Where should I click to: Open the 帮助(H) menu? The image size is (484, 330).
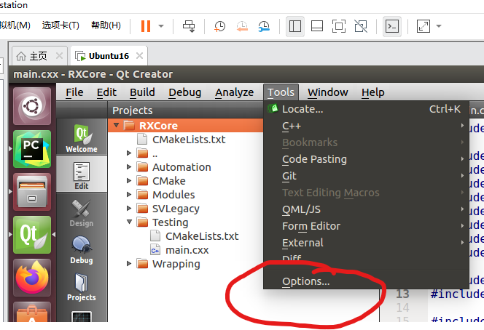pyautogui.click(x=106, y=25)
